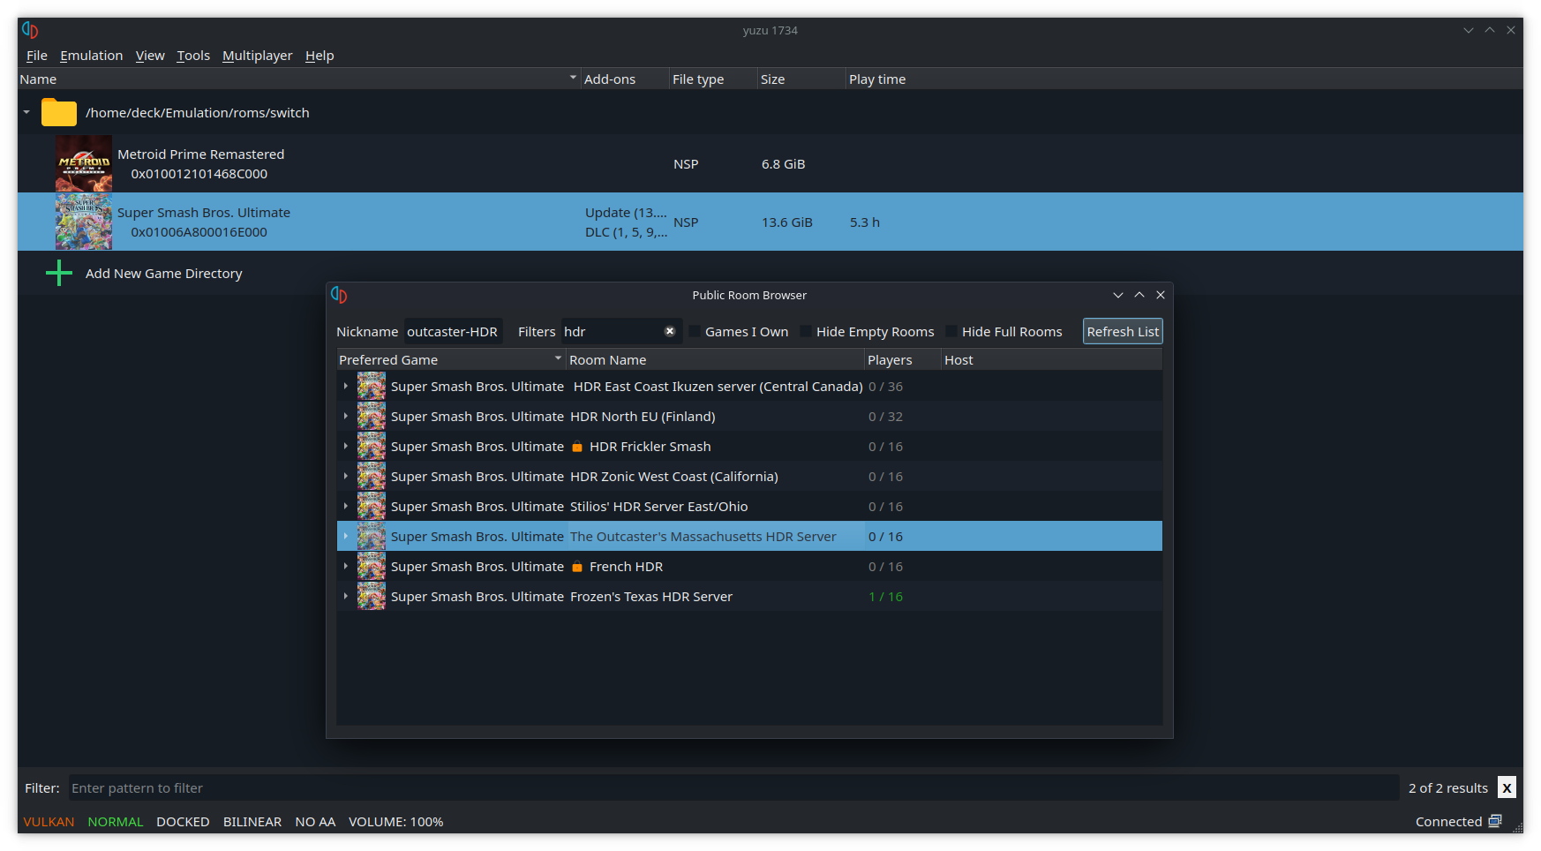1541x851 pixels.
Task: Select Super Smash Bros. Ultimate cover in game list
Action: 84,222
